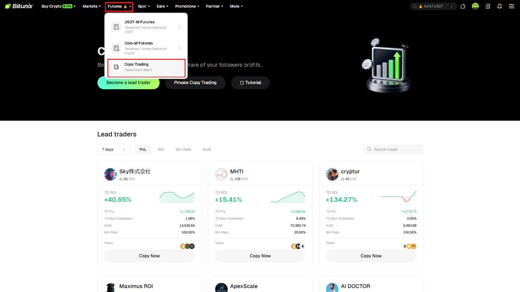
Task: Click the MHTI 7D ROI chart
Action: 287,197
